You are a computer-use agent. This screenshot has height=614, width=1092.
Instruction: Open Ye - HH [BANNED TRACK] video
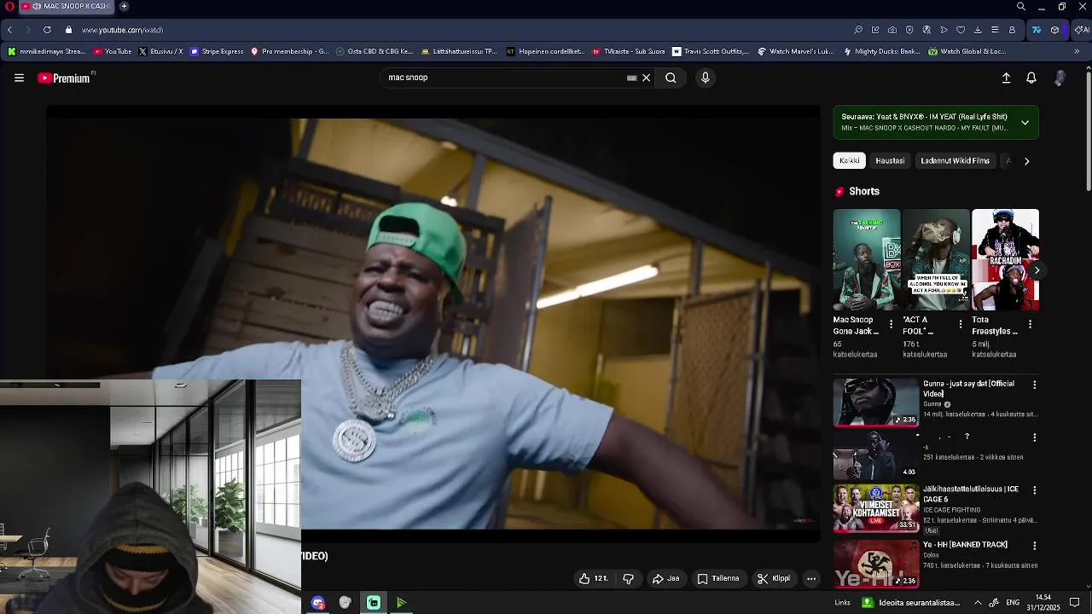point(876,564)
